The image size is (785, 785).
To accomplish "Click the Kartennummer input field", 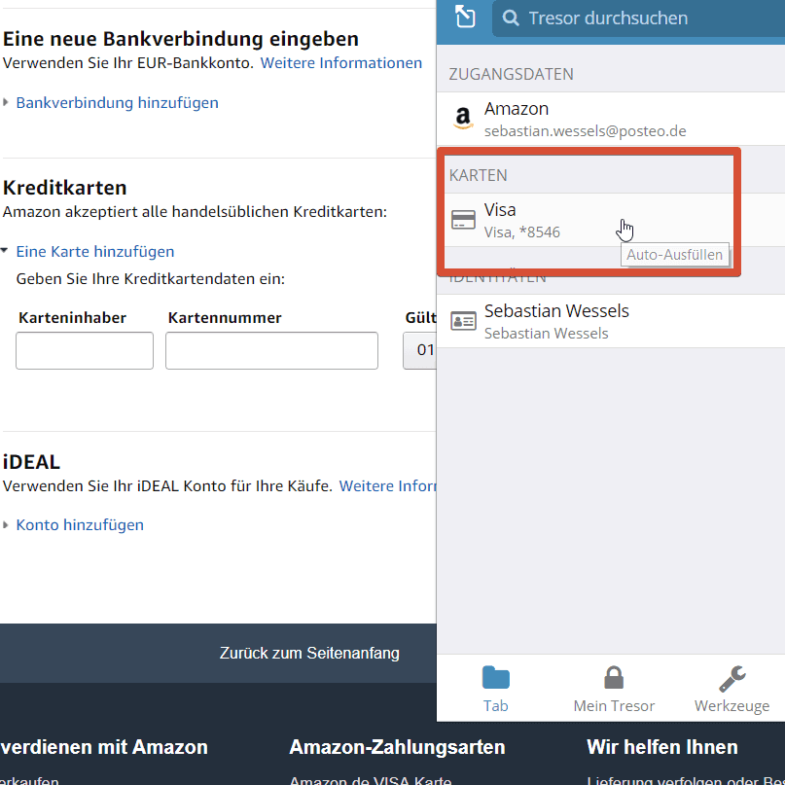I will [x=271, y=350].
